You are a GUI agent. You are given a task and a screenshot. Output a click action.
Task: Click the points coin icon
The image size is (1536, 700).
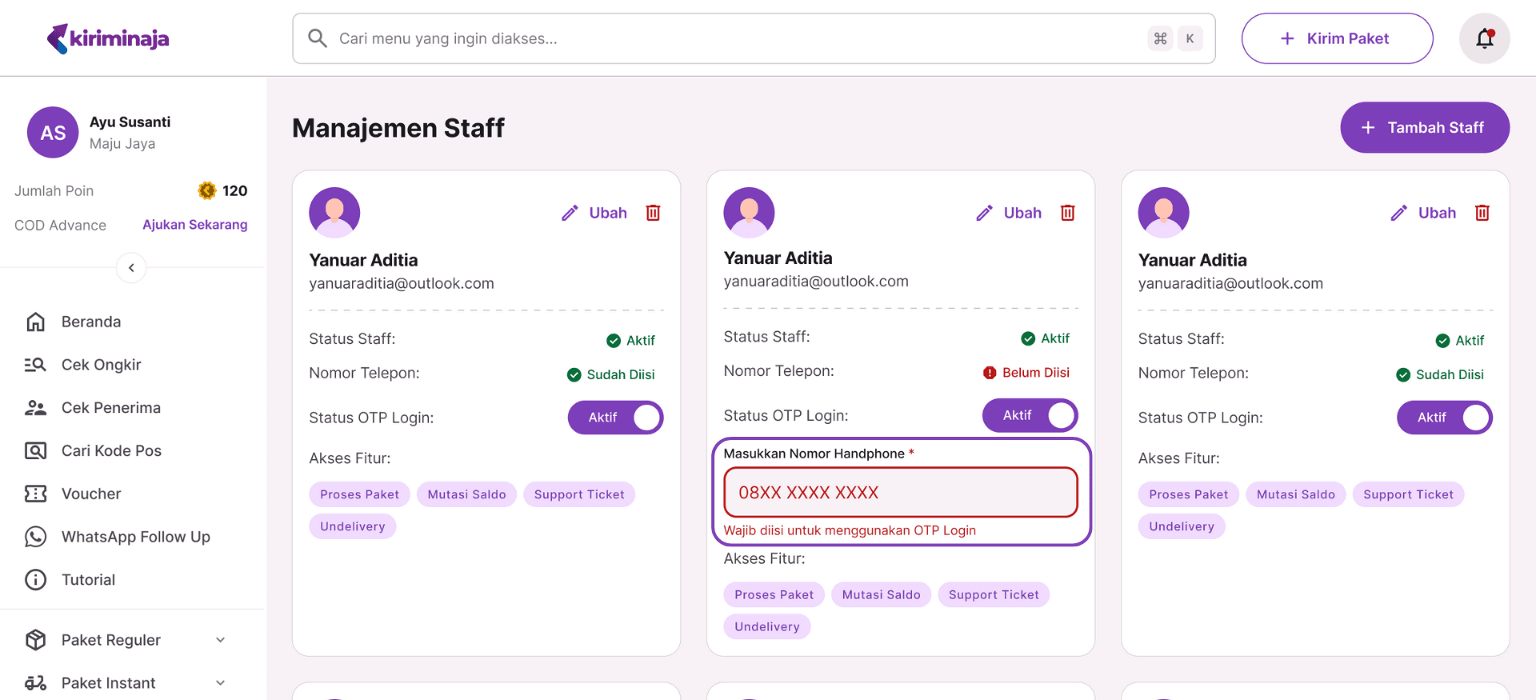coord(207,190)
